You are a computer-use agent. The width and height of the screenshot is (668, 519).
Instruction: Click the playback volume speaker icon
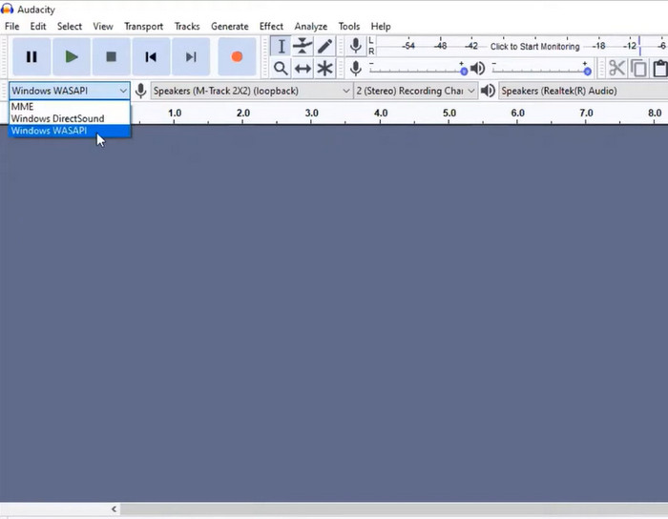tap(477, 68)
